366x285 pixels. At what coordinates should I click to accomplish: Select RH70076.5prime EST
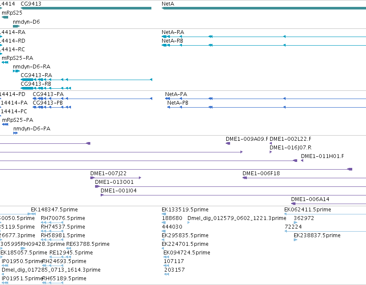[x=52, y=223]
